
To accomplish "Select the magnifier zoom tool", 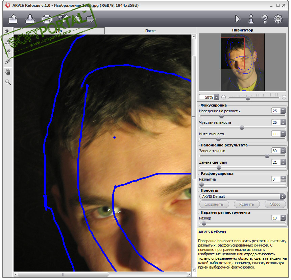I will 8,83.
